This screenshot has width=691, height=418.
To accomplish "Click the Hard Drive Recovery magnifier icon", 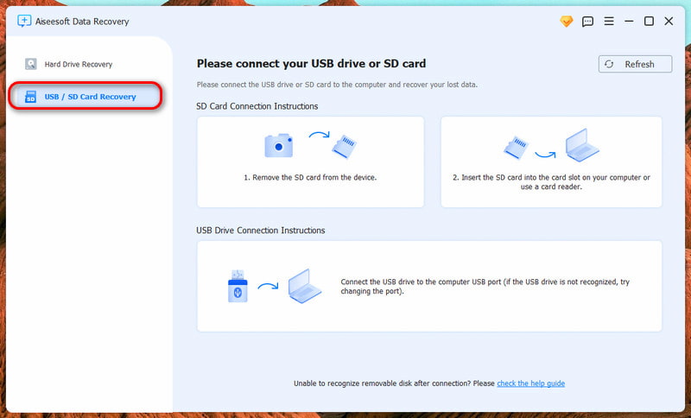I will pos(31,64).
